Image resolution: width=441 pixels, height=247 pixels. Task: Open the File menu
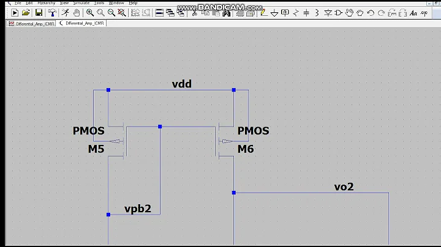[18, 3]
